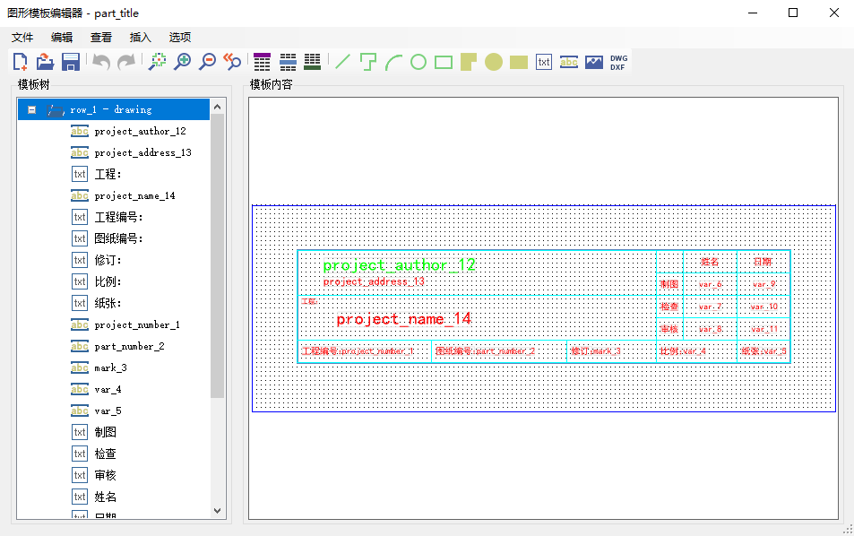This screenshot has height=536, width=854.
Task: Select the 工程: text item in tree
Action: tap(108, 174)
